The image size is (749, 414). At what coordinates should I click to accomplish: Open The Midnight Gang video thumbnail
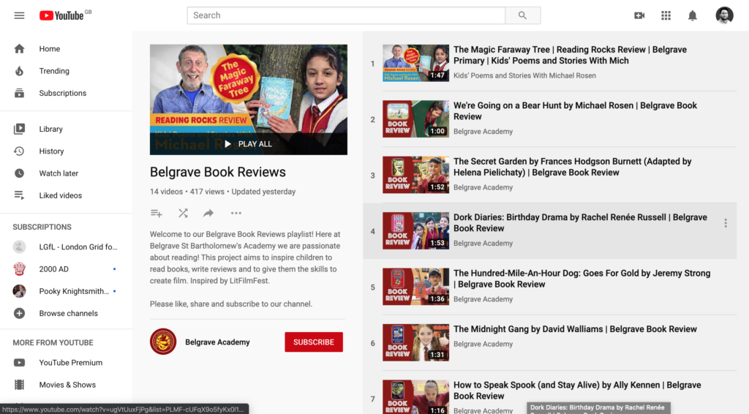(415, 342)
